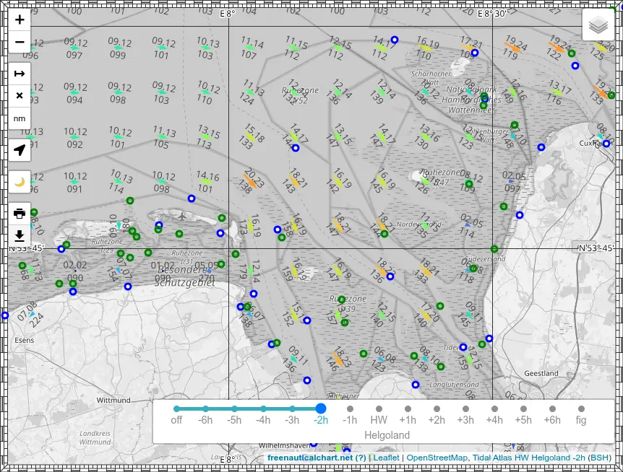Open freenauticalchart.net link
The height and width of the screenshot is (472, 623).
tap(310, 458)
